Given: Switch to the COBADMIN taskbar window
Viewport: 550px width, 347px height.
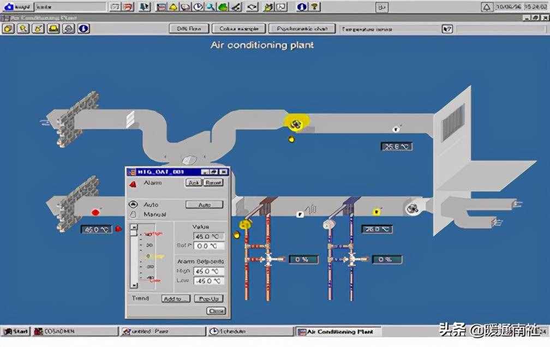Looking at the screenshot, I should coord(75,331).
